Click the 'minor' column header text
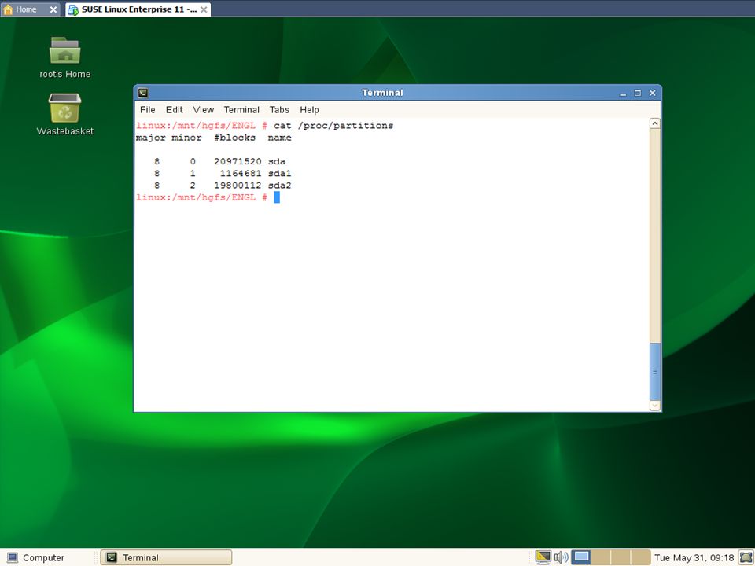Viewport: 755px width, 566px height. [187, 138]
